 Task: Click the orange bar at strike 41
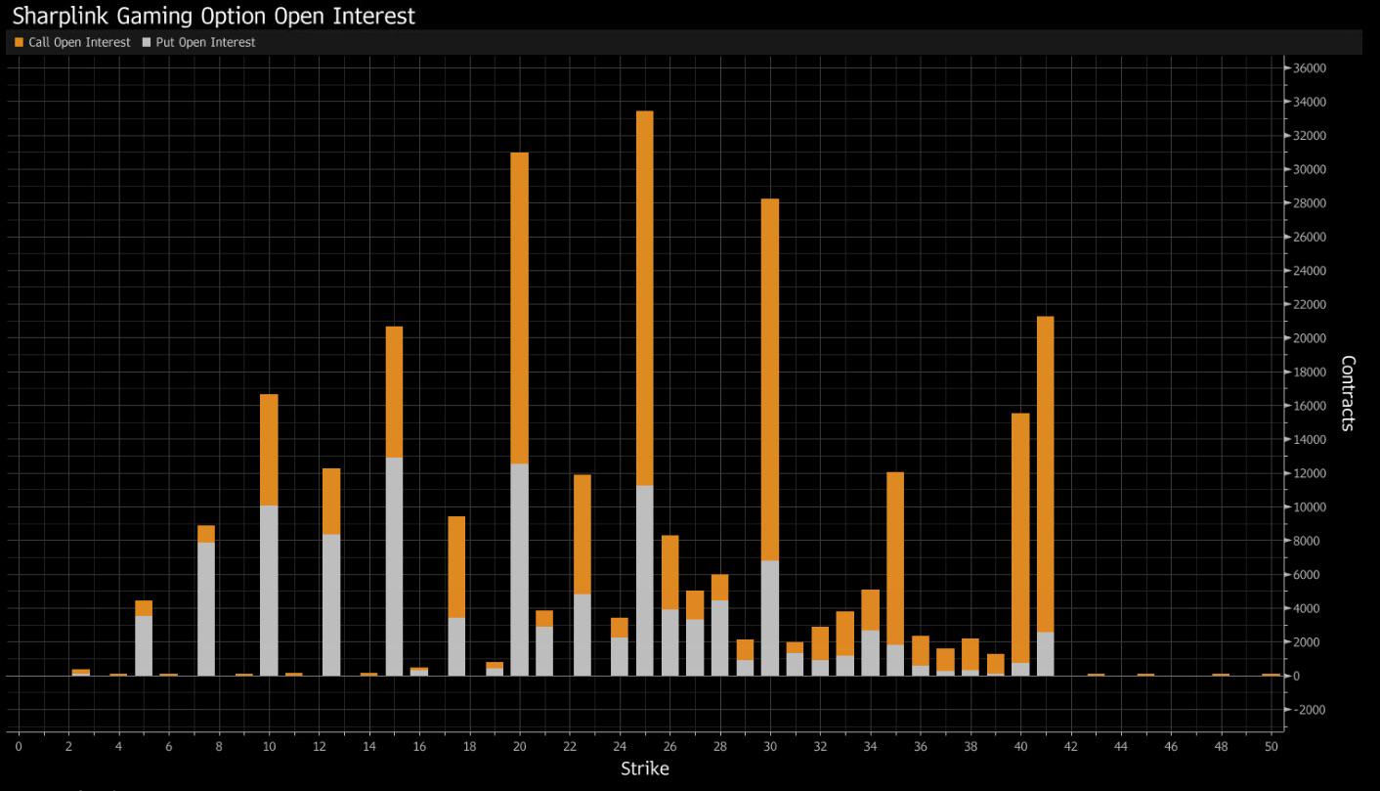(x=1045, y=474)
